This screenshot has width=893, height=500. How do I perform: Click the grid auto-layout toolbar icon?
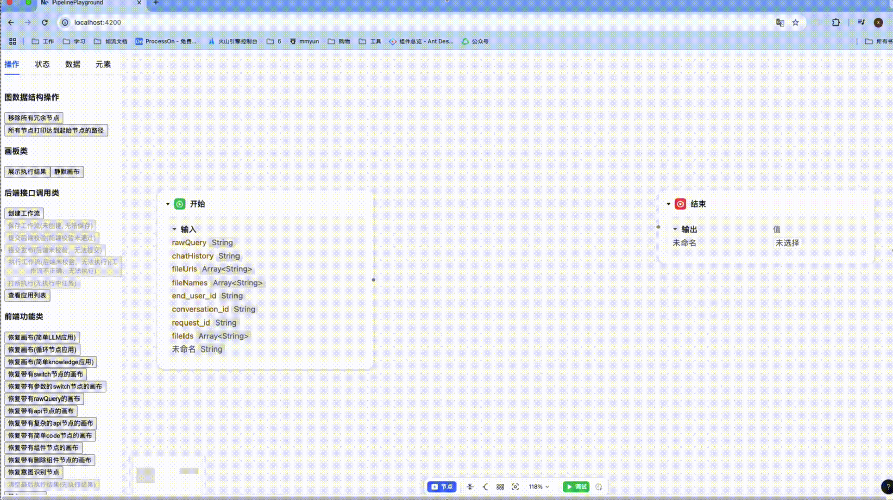[x=500, y=487]
